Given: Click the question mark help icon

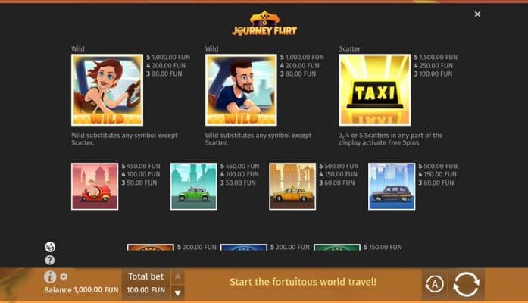Looking at the screenshot, I should click(50, 260).
